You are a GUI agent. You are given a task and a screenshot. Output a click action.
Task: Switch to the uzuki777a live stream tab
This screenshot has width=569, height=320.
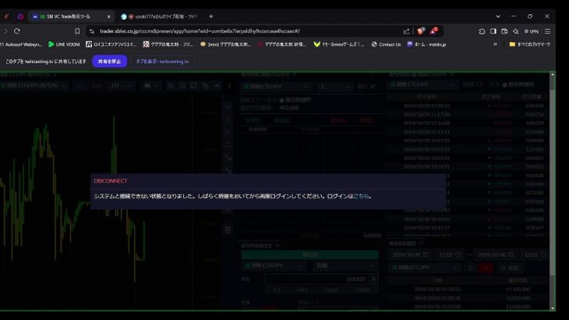click(160, 16)
